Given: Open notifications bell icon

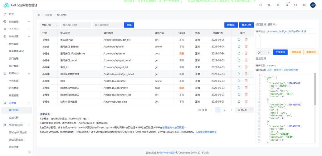Looking at the screenshot, I should 287,5.
